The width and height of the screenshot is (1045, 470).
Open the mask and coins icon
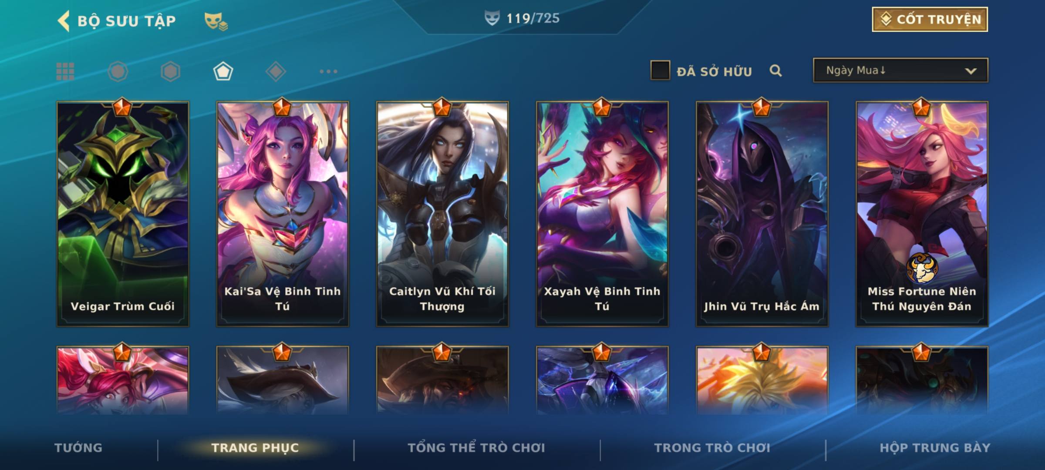(x=216, y=21)
